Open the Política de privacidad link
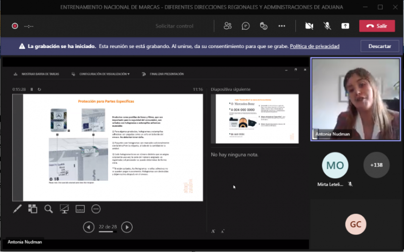 [315, 46]
